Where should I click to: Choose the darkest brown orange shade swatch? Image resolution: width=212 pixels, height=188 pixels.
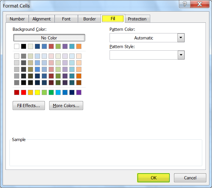point(79,83)
